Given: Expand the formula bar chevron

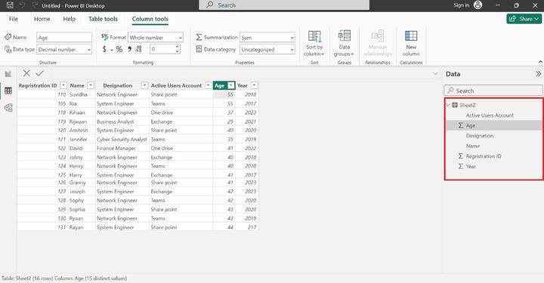Looking at the screenshot, I should [435, 73].
